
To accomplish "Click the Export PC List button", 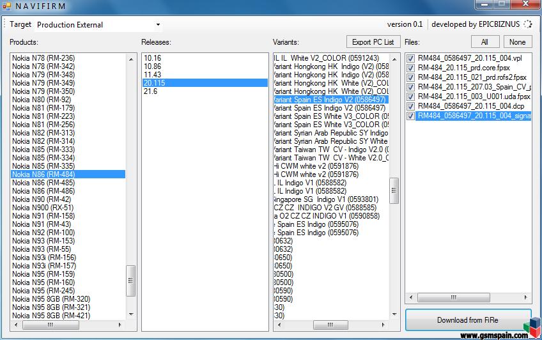I will tap(373, 42).
